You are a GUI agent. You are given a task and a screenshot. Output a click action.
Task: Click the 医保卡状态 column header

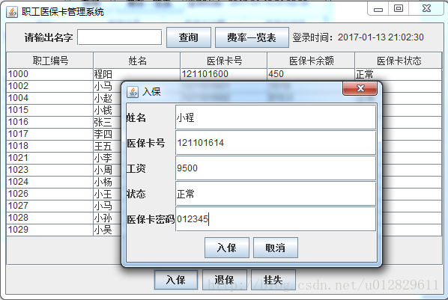click(x=399, y=61)
